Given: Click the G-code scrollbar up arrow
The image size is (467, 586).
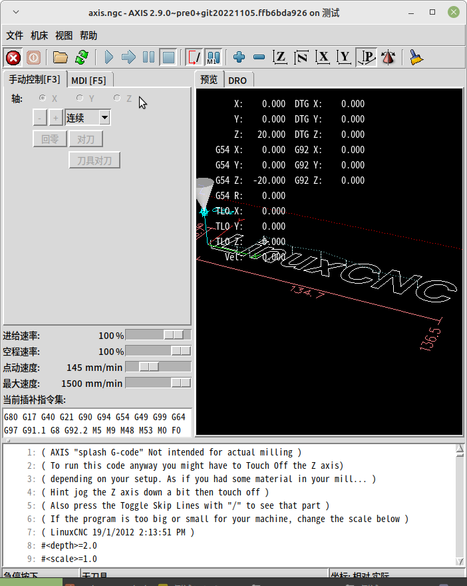Looking at the screenshot, I should (x=460, y=448).
